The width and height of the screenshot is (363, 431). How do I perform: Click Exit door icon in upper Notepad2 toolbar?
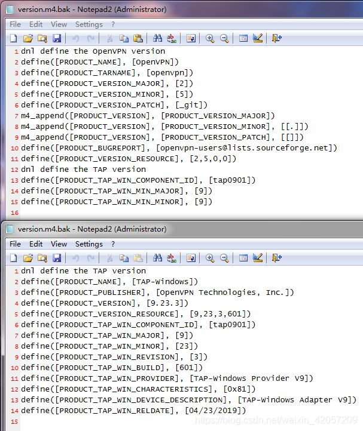277,38
